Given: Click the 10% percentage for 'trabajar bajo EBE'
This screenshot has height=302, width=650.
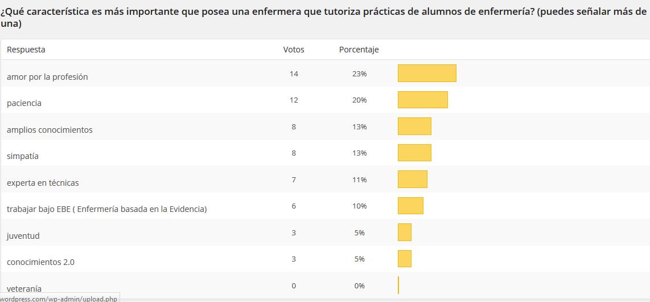Looking at the screenshot, I should 359,206.
